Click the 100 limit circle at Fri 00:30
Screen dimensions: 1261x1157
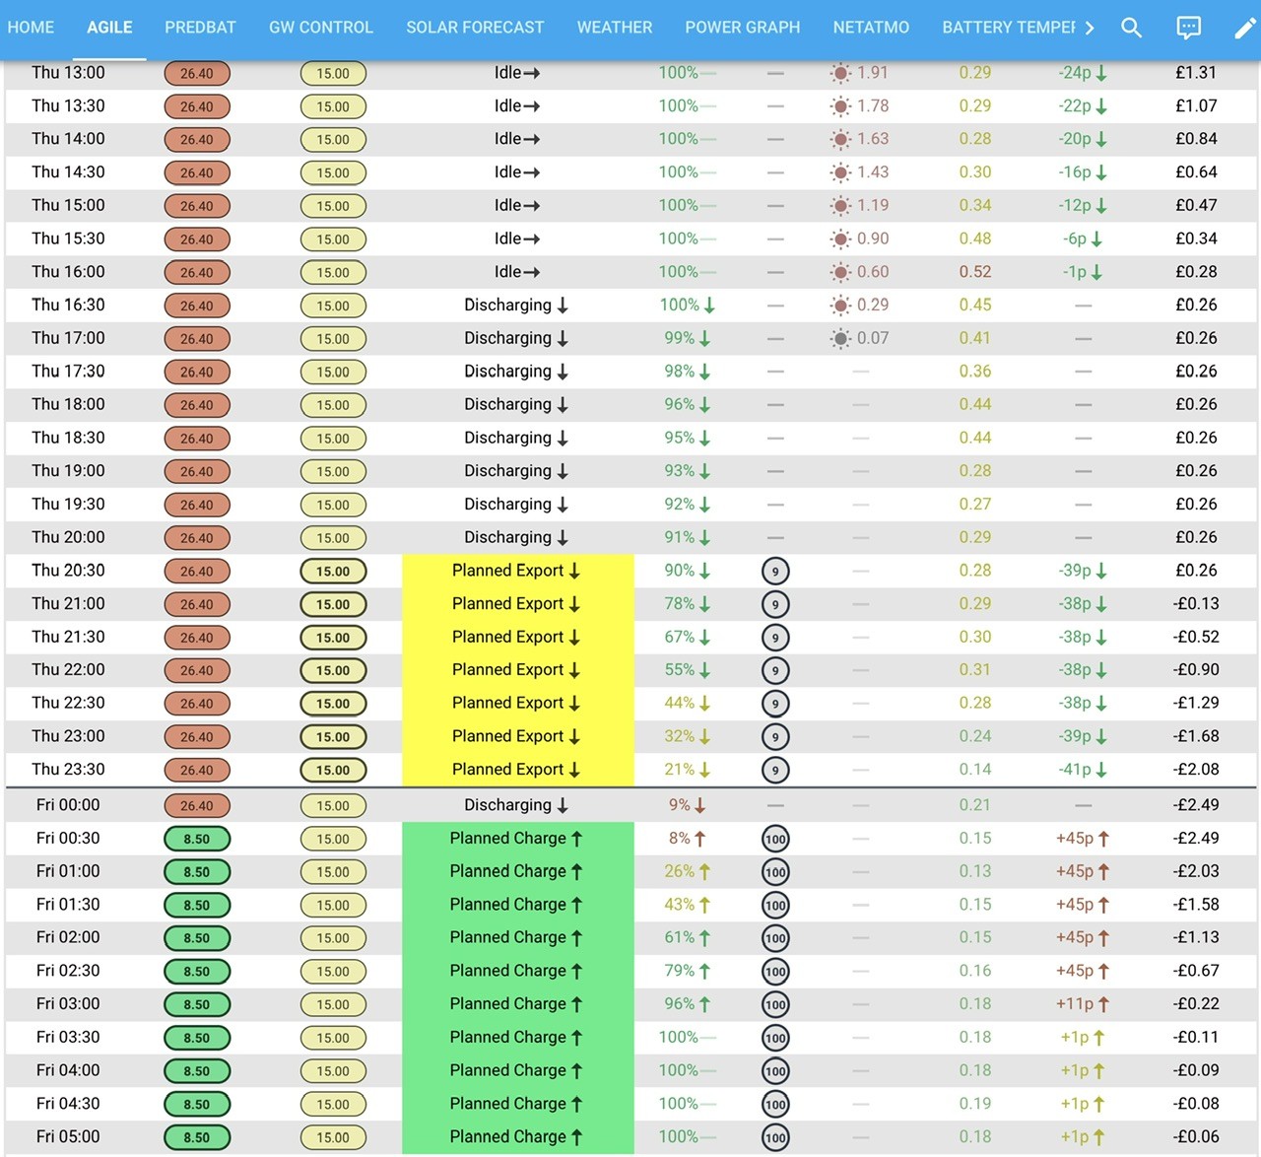[775, 840]
